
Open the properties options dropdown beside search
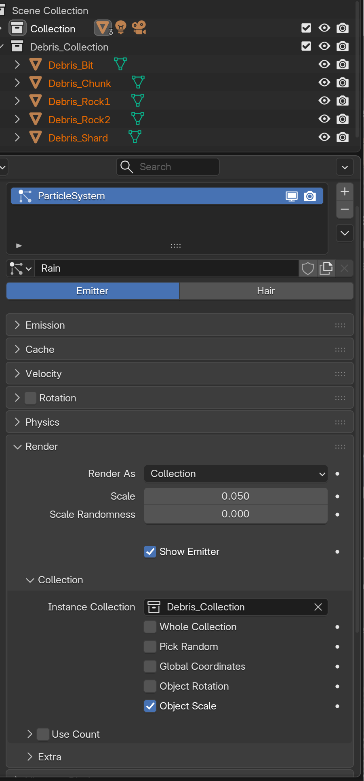[x=345, y=167]
